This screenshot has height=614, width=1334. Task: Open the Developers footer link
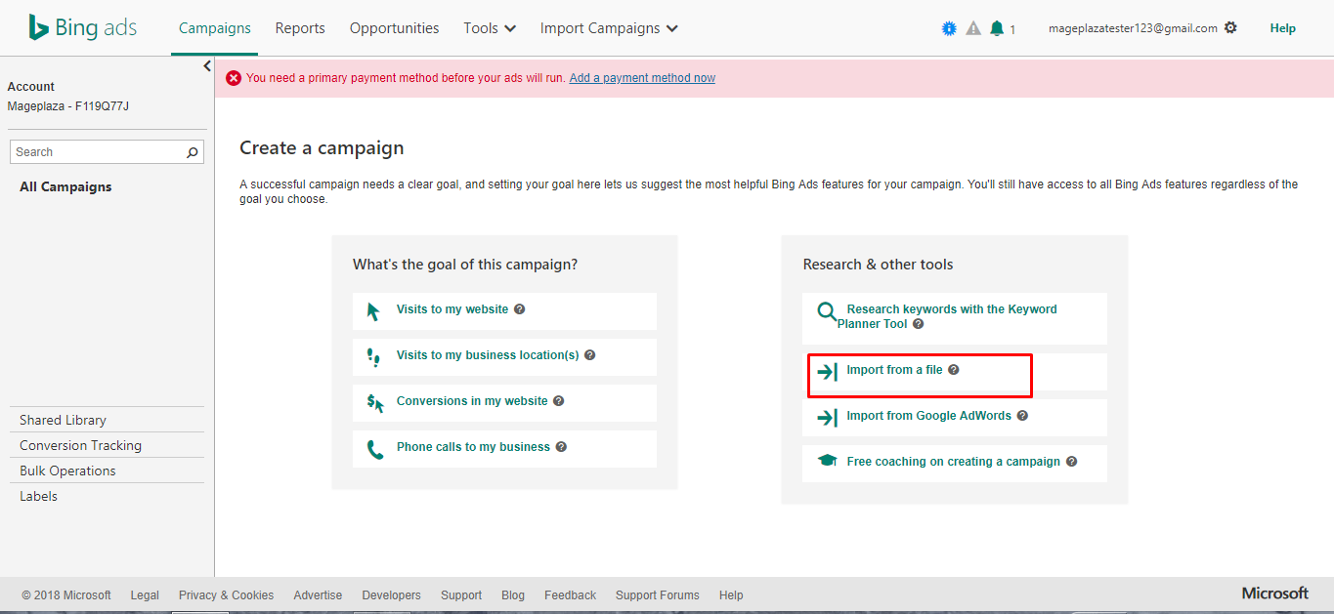coord(391,595)
